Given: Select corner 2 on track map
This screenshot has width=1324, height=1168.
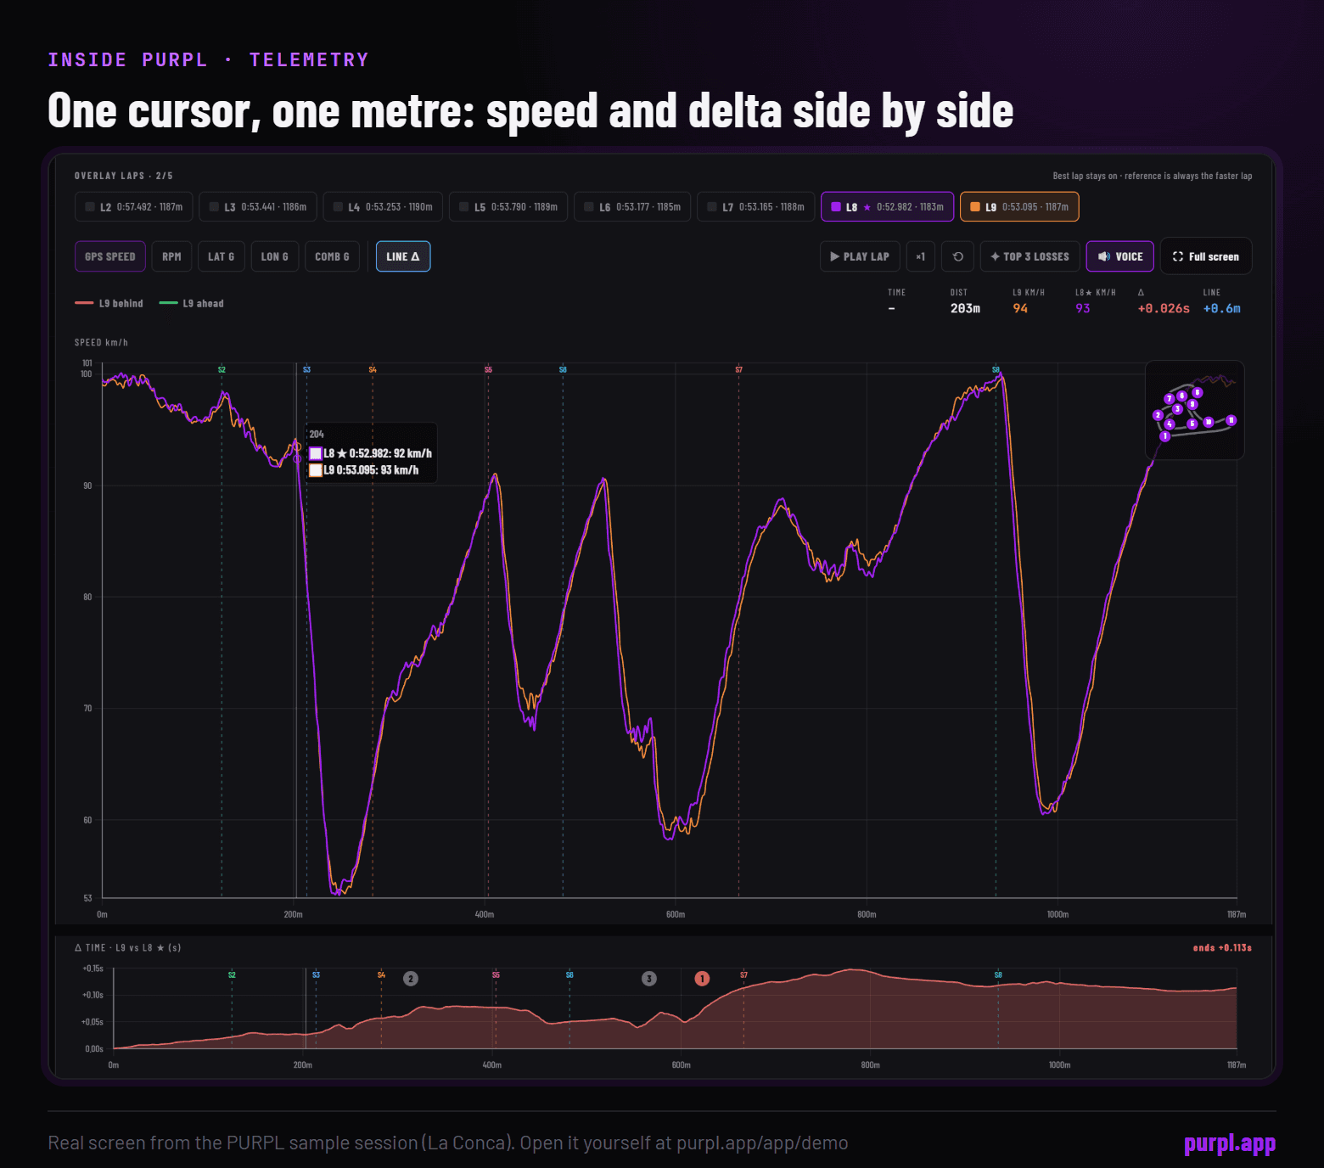Looking at the screenshot, I should click(1158, 415).
